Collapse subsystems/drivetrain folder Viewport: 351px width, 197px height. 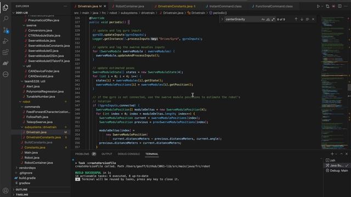tap(22, 127)
